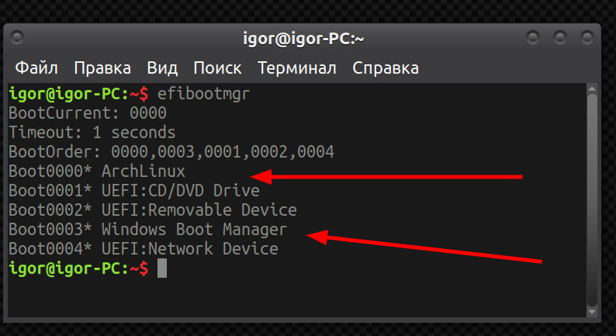The width and height of the screenshot is (616, 336).
Task: Close the igor@igor-PC terminal window
Action: [588, 37]
